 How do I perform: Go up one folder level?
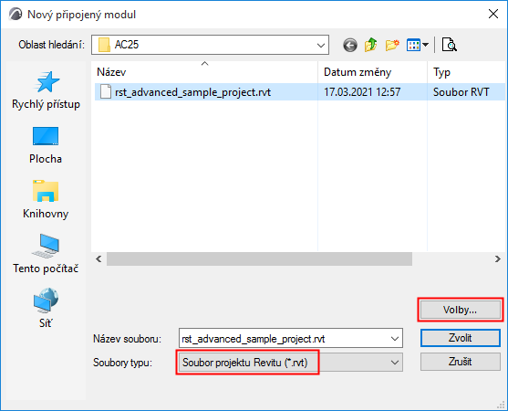371,45
